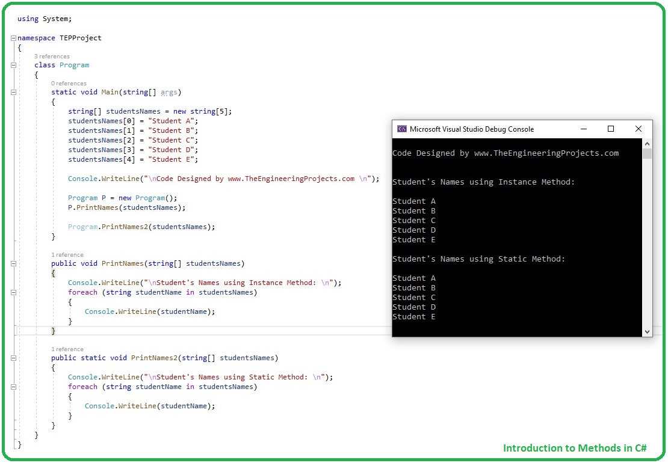Close the Debug Console window

coord(638,129)
